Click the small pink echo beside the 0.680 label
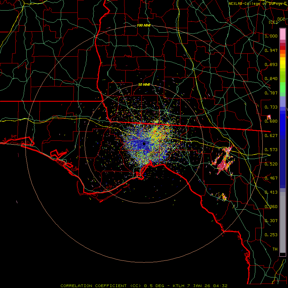 (269, 117)
